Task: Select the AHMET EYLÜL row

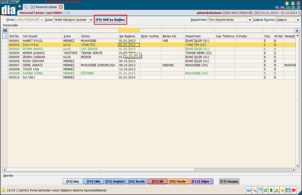Action: pyautogui.click(x=152, y=41)
